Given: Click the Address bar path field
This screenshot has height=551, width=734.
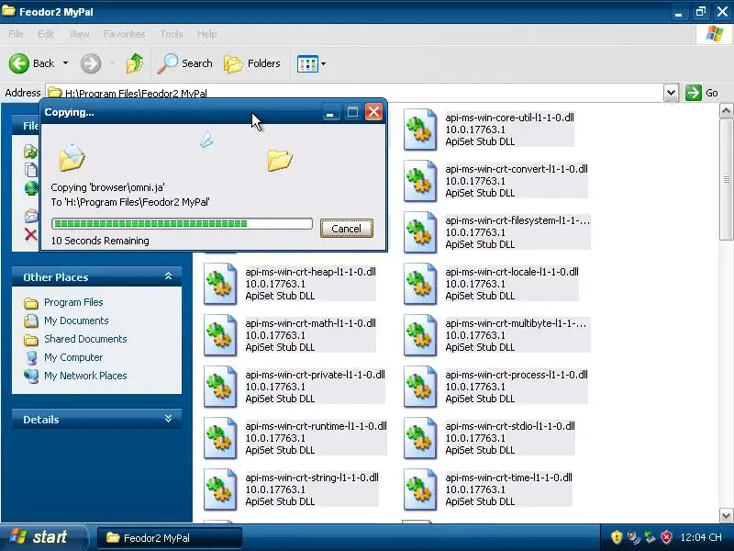Looking at the screenshot, I should tap(354, 93).
